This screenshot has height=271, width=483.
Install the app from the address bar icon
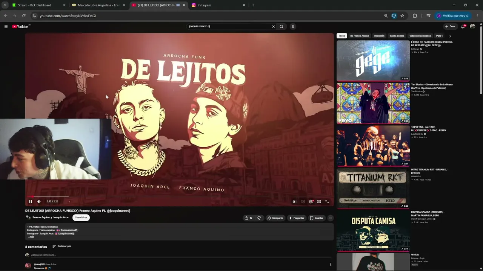click(x=394, y=16)
